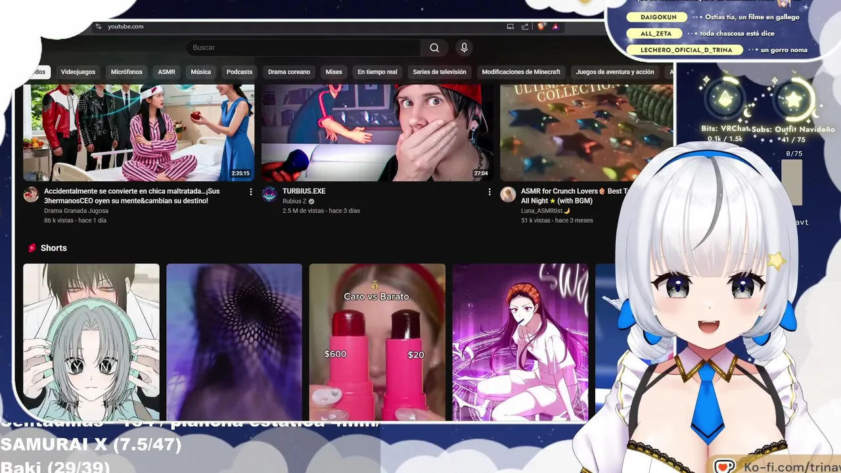Select the Drama coreano filter chip
This screenshot has width=841, height=473.
coord(289,72)
